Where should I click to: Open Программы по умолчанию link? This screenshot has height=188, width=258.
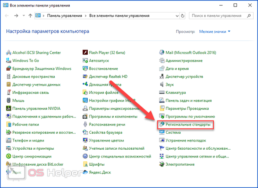[x=190, y=117]
